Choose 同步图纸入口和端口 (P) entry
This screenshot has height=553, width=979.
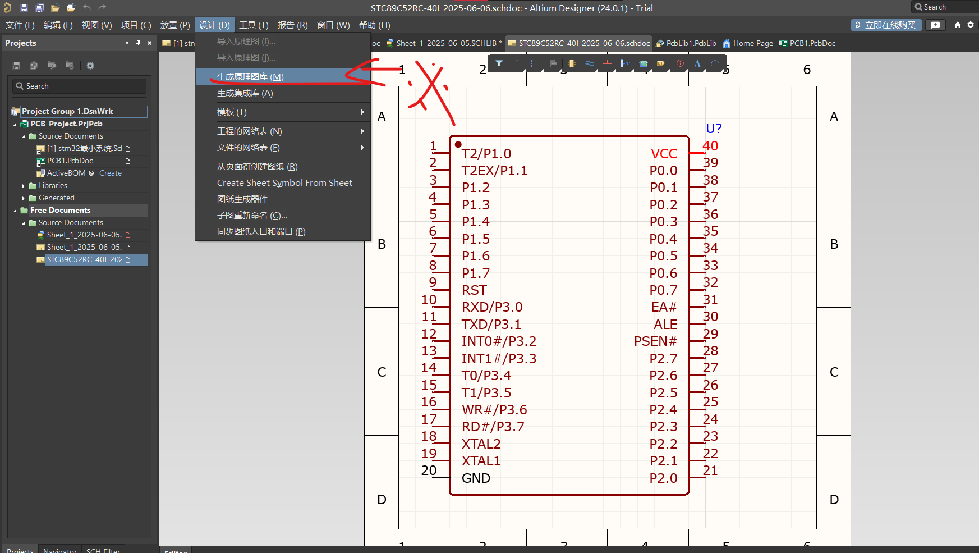coord(283,232)
